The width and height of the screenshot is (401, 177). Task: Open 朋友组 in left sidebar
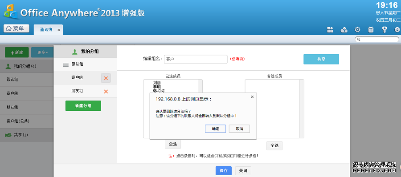tap(27, 107)
